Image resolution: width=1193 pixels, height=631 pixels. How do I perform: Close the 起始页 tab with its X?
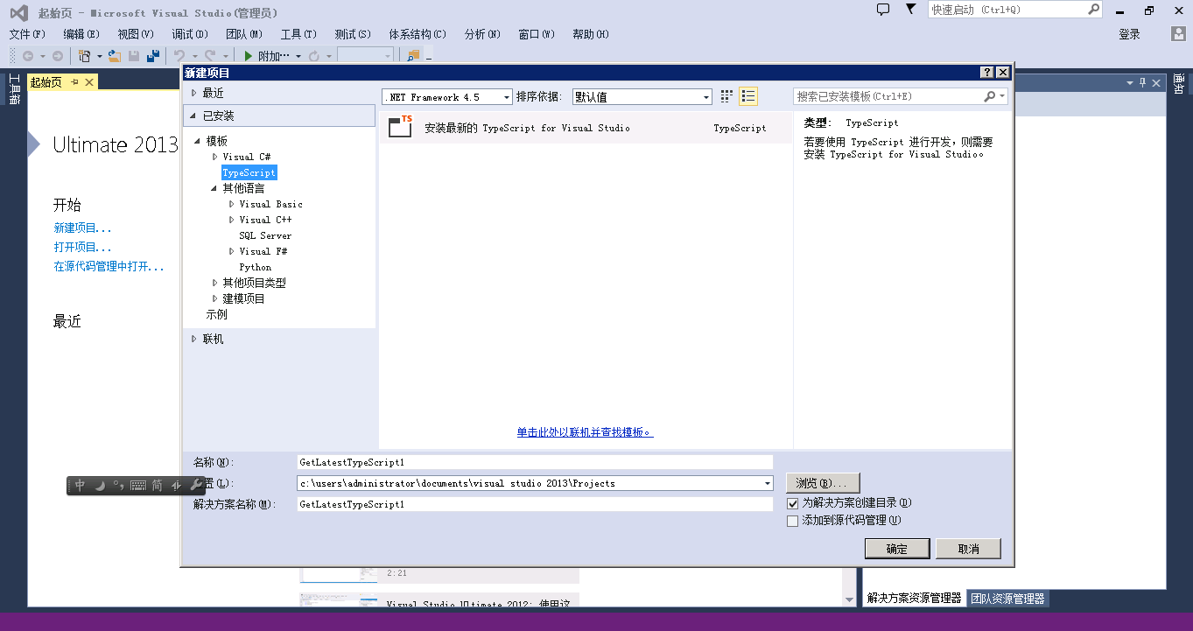pos(89,81)
